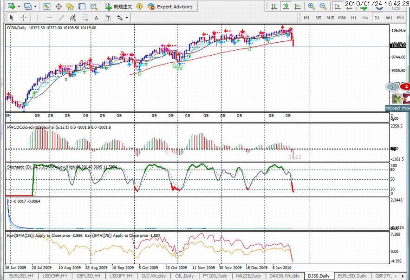Open the Nik225,Daily chart tab
Viewport: 410px width, 280px height.
tap(248, 276)
